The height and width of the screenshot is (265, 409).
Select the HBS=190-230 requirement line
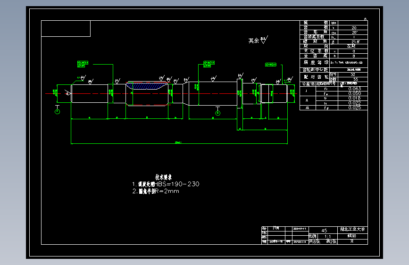[x=166, y=184]
